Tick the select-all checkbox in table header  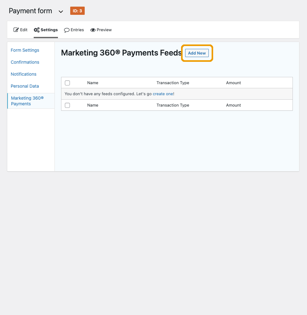(67, 83)
